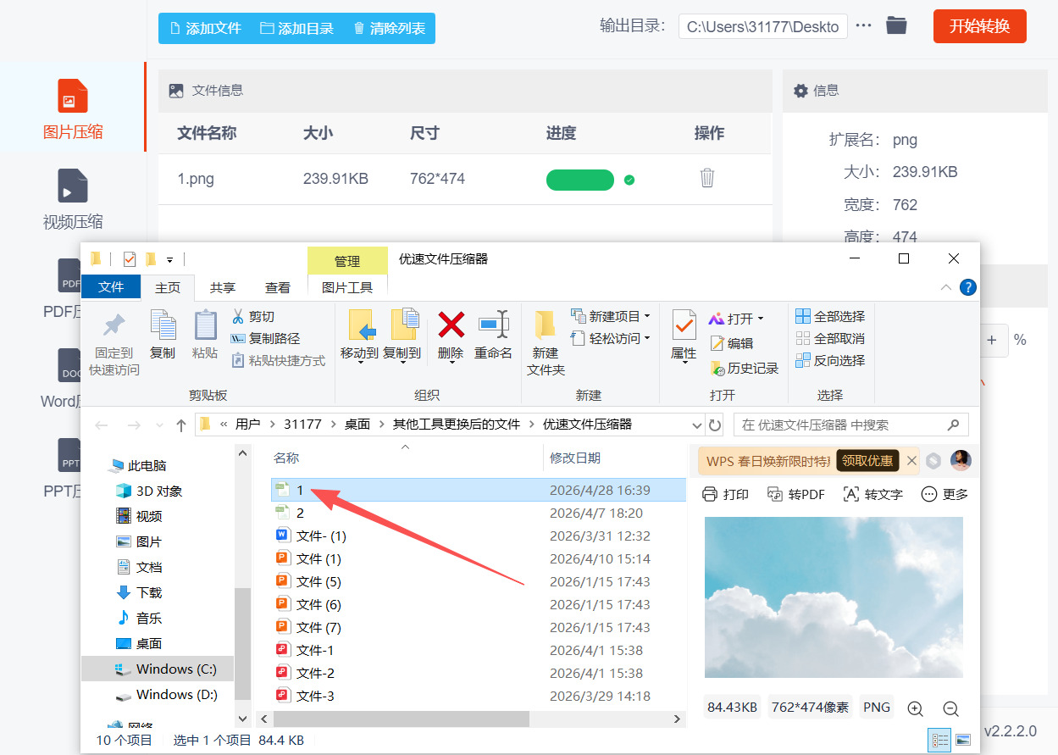The image size is (1058, 755).
Task: Switch to details view in status bar
Action: [x=940, y=740]
